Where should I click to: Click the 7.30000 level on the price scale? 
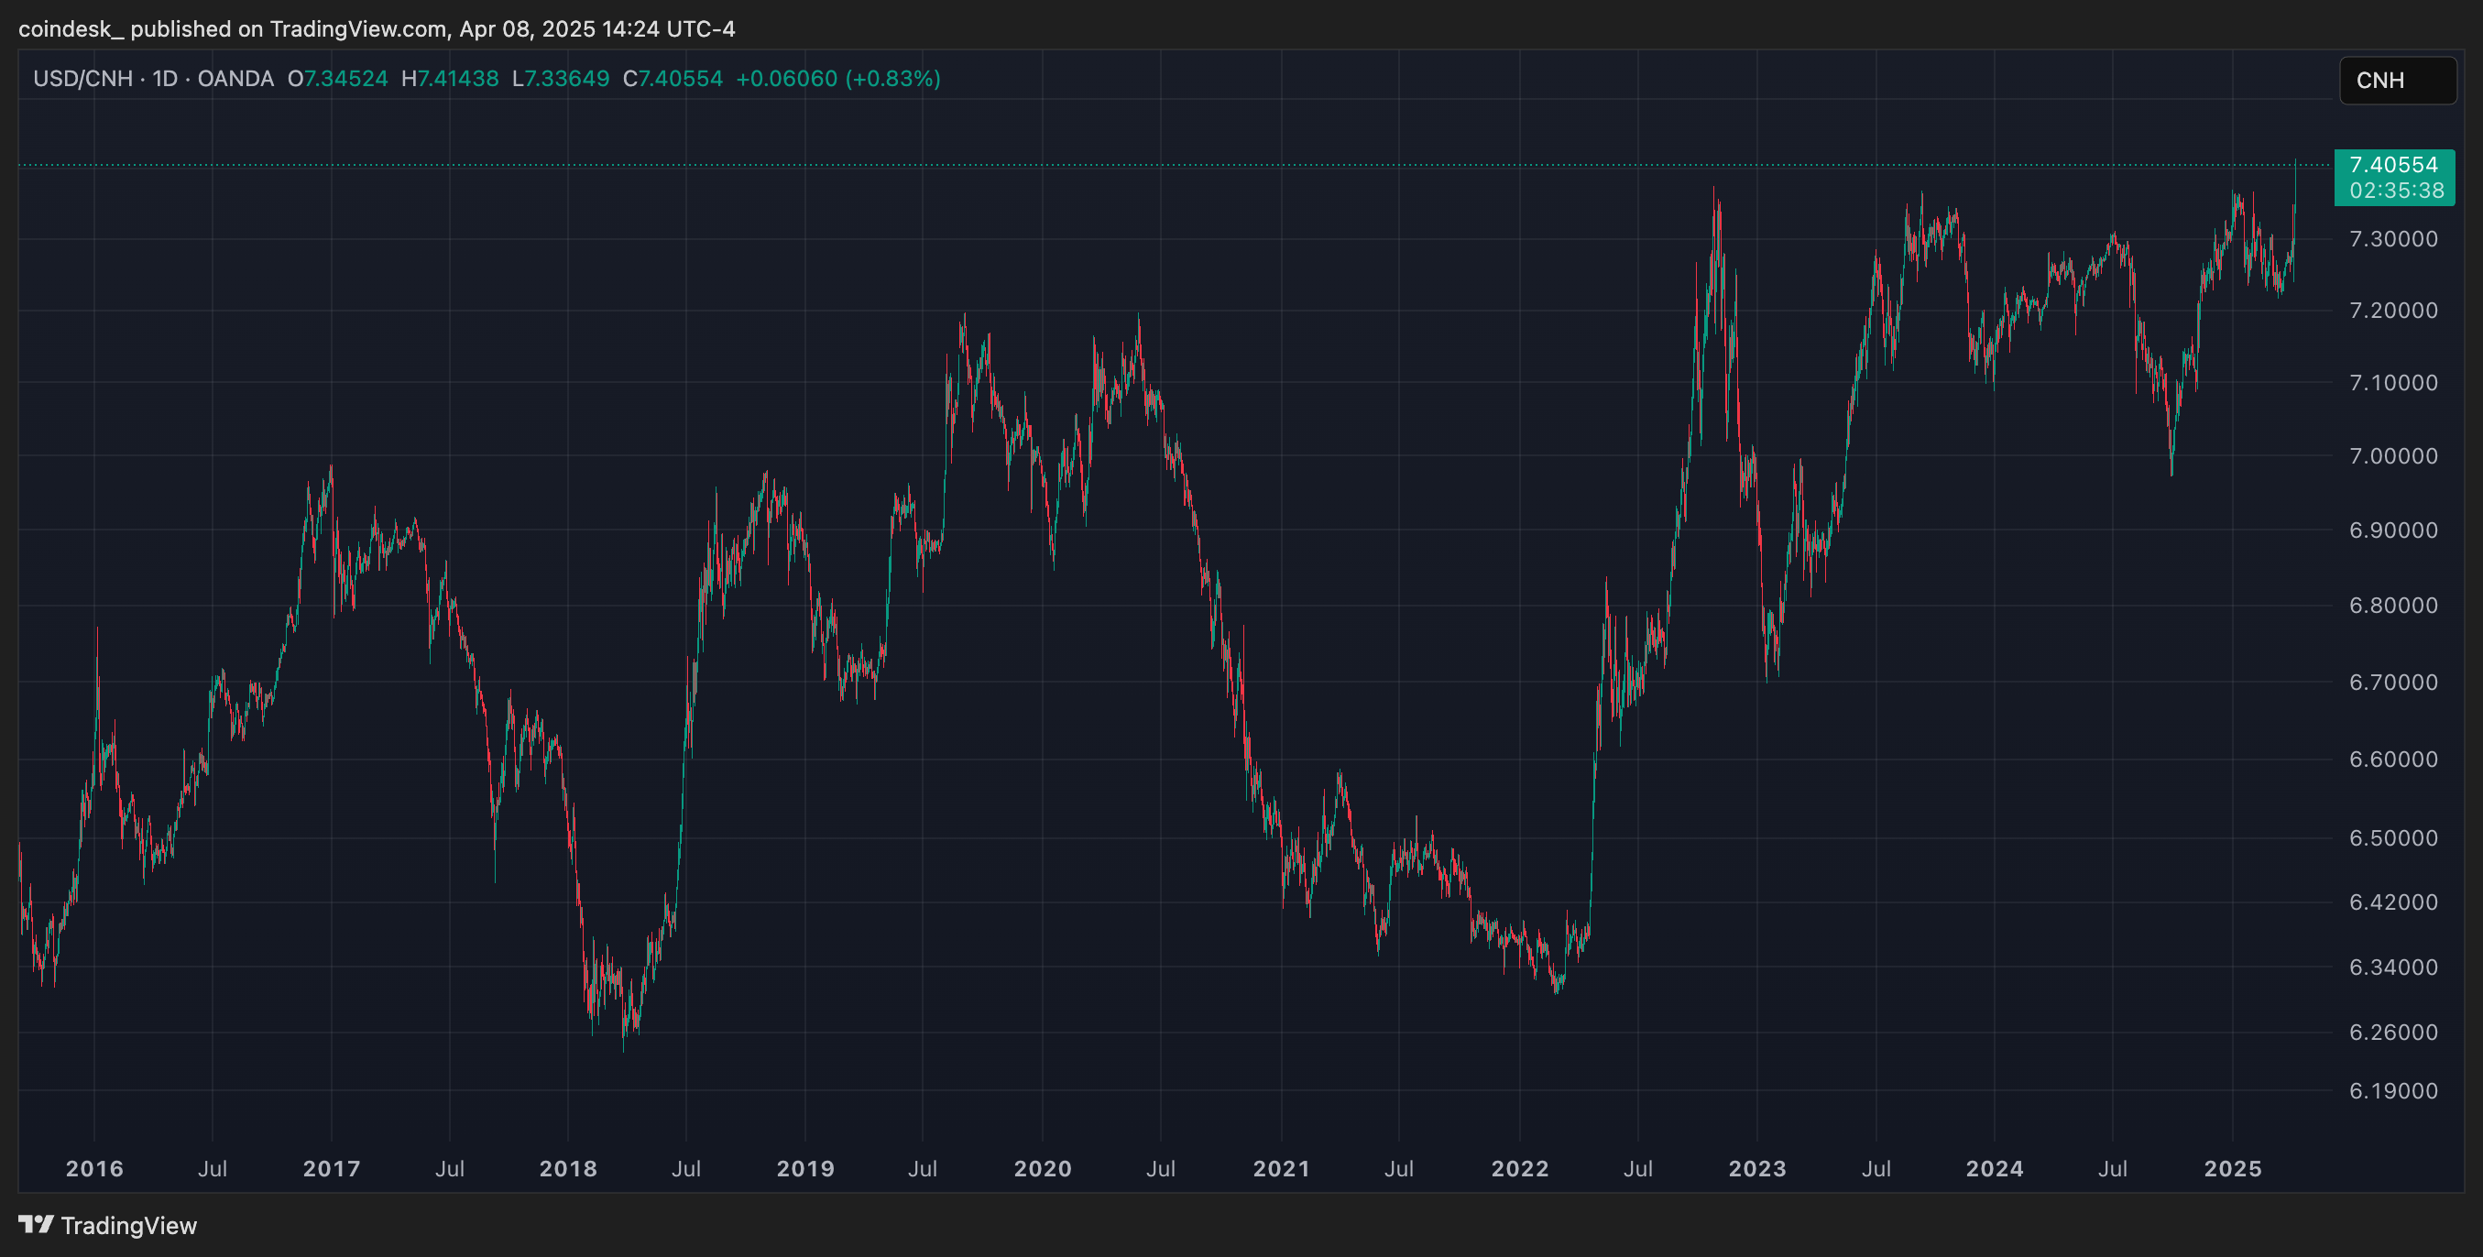tap(2393, 239)
